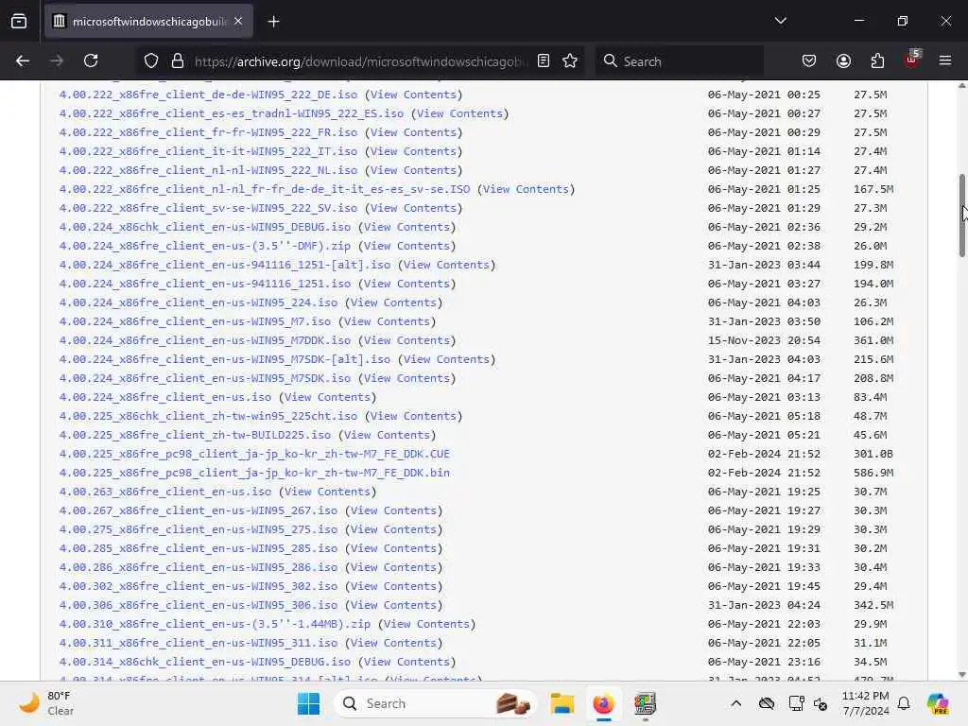The width and height of the screenshot is (968, 726).
Task: Open WIN95_M7.iso download link
Action: pyautogui.click(x=195, y=321)
